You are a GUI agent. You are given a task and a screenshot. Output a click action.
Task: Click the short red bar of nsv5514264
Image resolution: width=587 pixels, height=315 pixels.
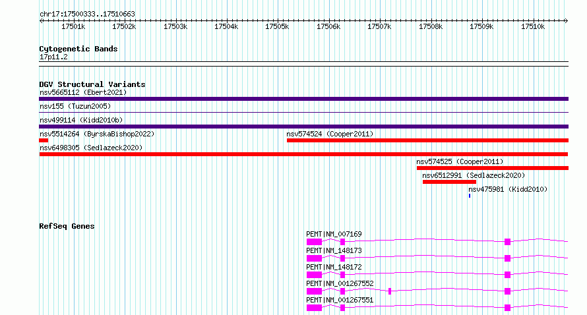[x=44, y=140]
